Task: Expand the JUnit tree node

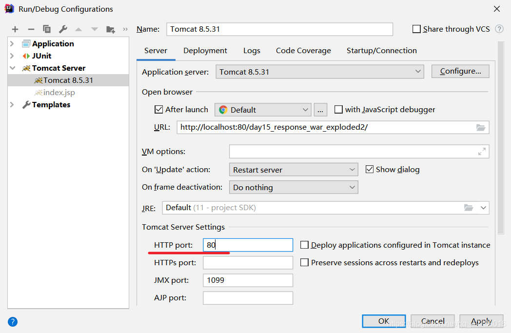Action: (x=12, y=56)
